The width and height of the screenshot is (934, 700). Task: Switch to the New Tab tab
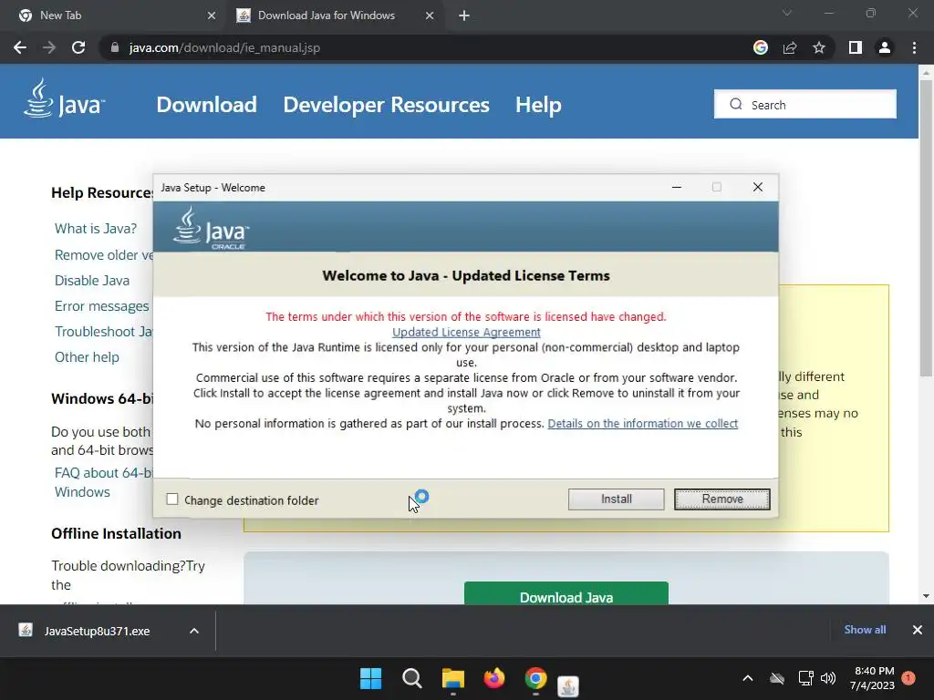click(x=118, y=16)
